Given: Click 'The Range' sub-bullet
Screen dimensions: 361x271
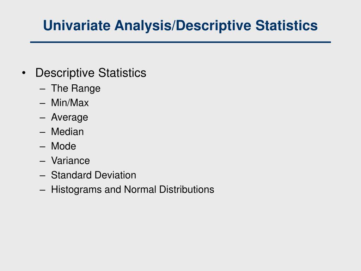Looking at the screenshot, I should (76, 89).
